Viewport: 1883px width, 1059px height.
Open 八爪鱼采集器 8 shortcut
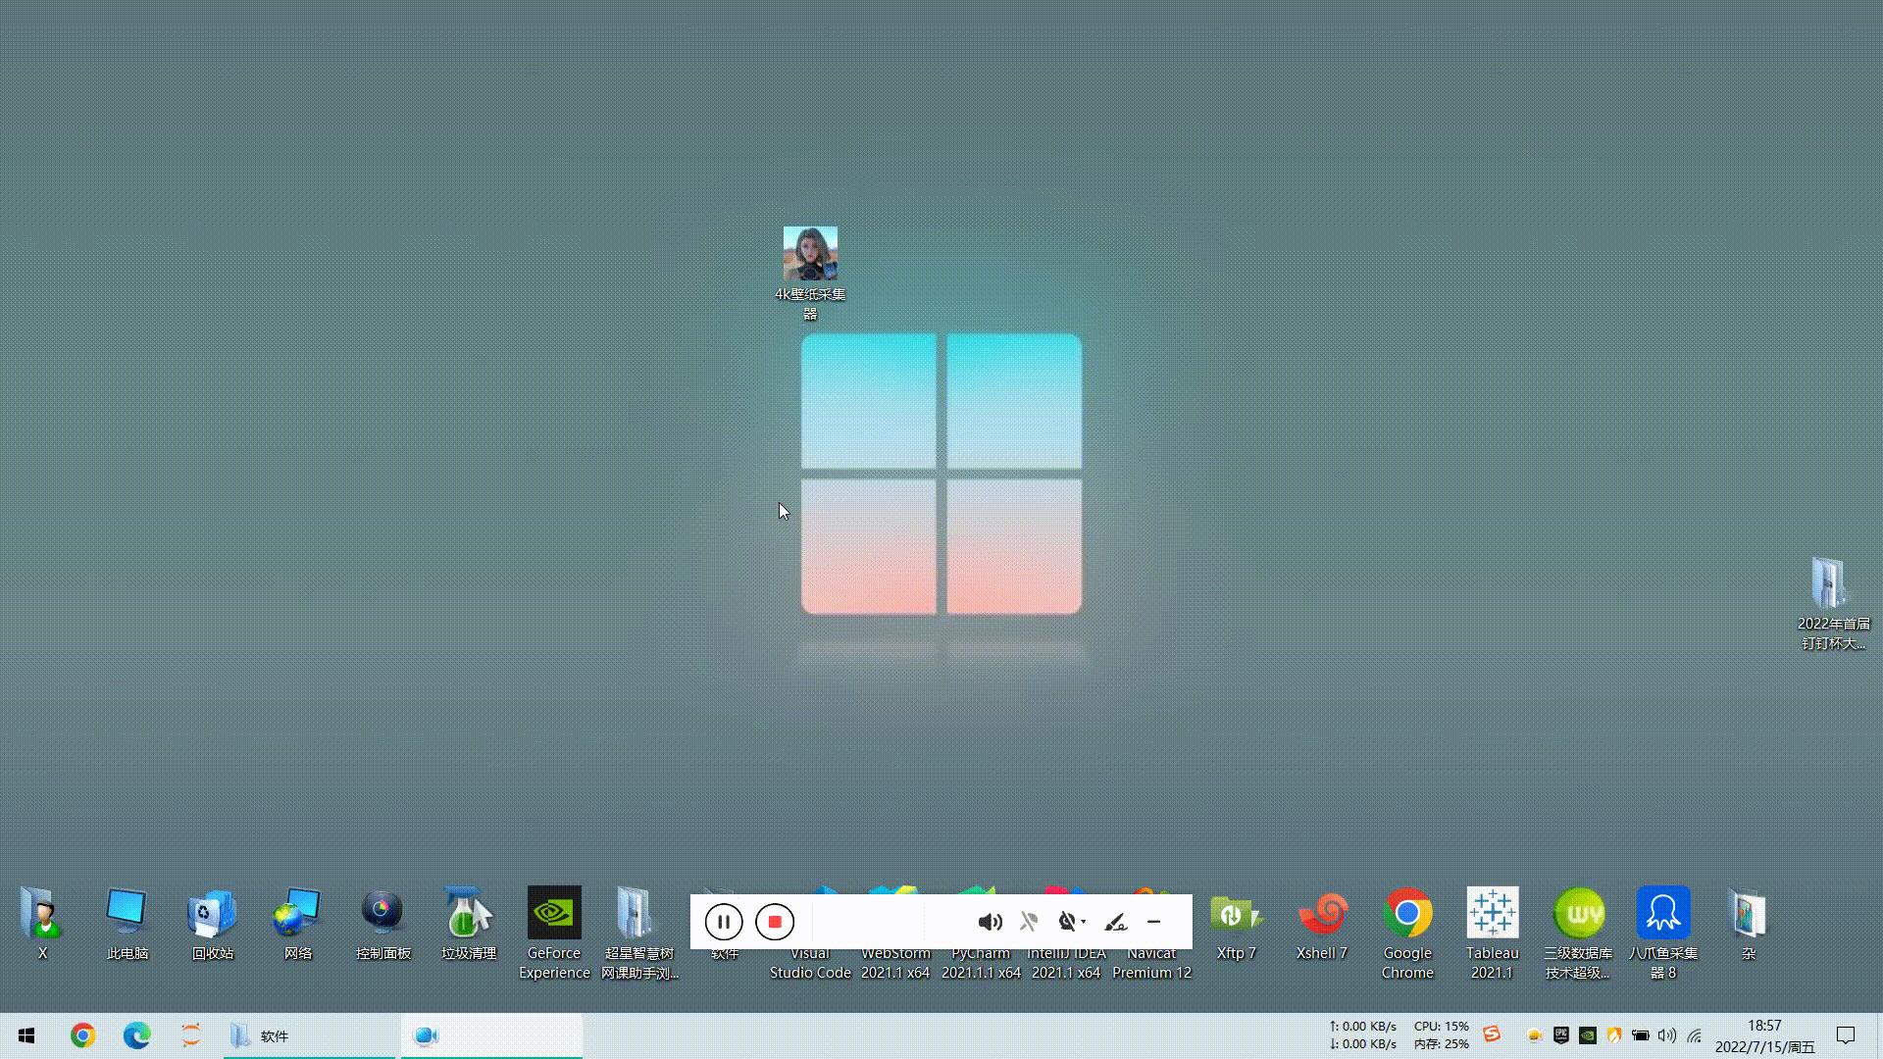point(1662,913)
